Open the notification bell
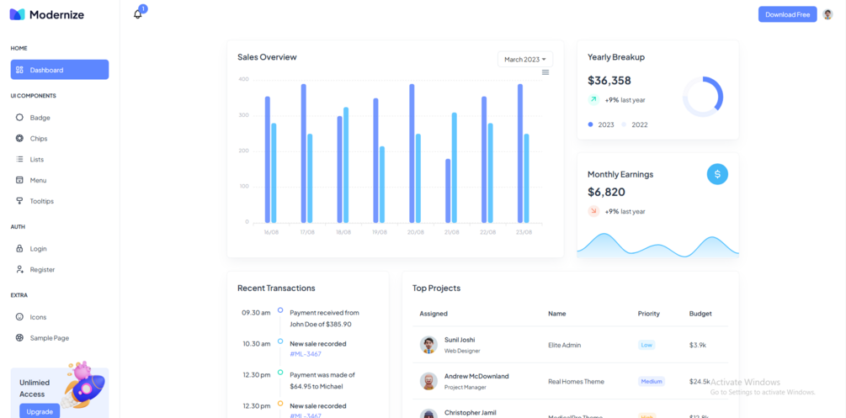Viewport: 846px width, 418px height. (137, 14)
